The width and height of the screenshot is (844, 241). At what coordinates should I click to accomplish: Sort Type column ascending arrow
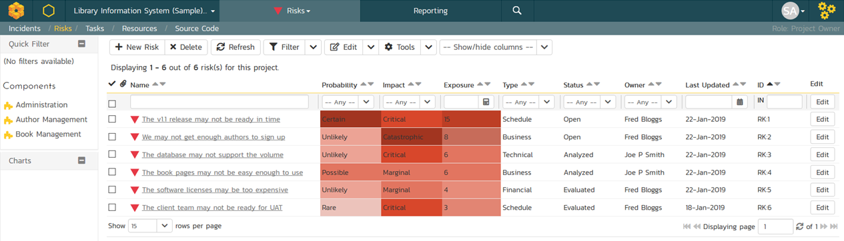pos(524,85)
